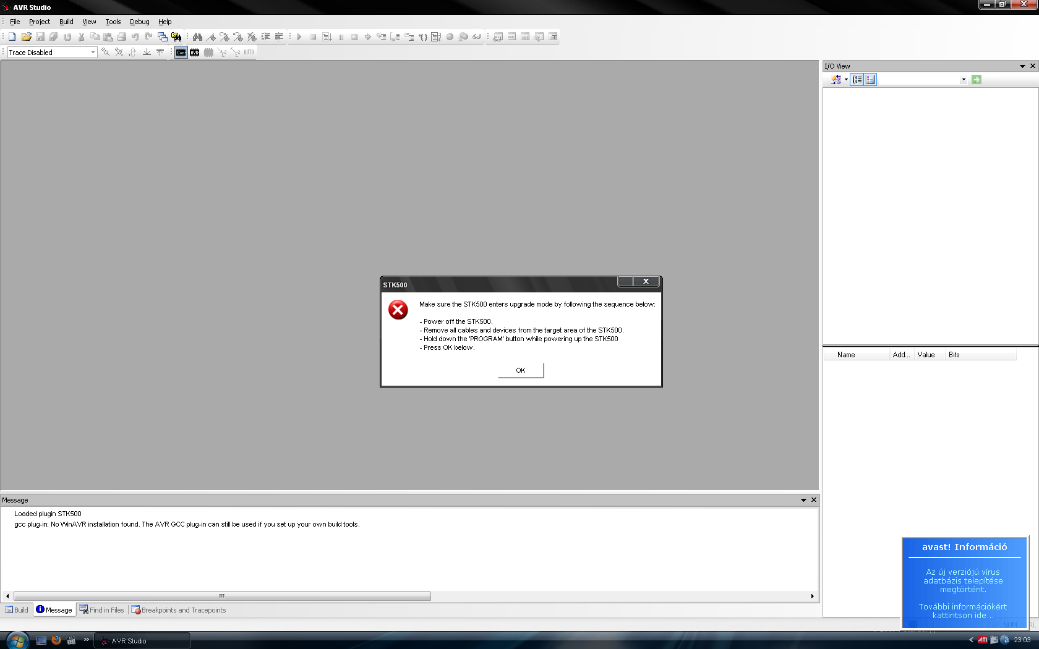Switch to the Breakpoints and Tracepoints tab
Image resolution: width=1039 pixels, height=649 pixels.
coord(178,610)
